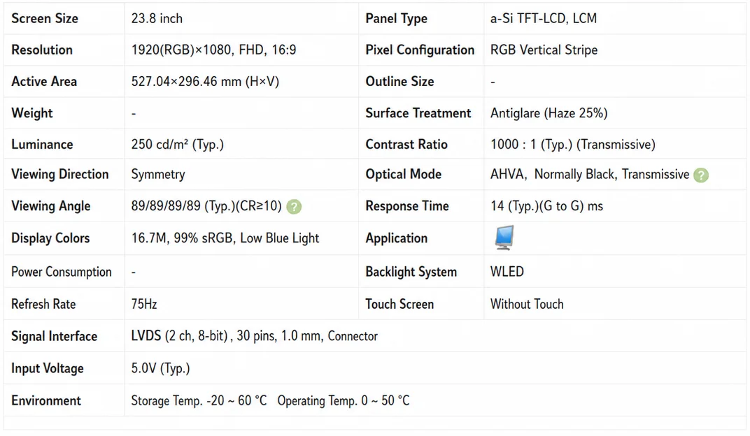Click the "89/89/89/89 (Typ.)(CR≥10)" value

206,206
